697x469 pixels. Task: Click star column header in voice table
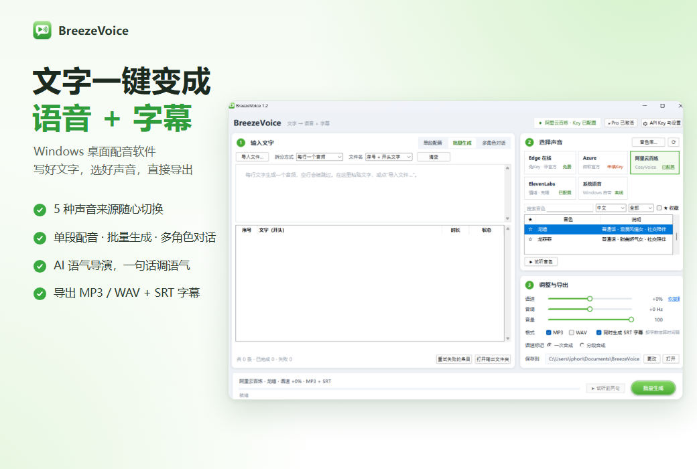(x=530, y=220)
